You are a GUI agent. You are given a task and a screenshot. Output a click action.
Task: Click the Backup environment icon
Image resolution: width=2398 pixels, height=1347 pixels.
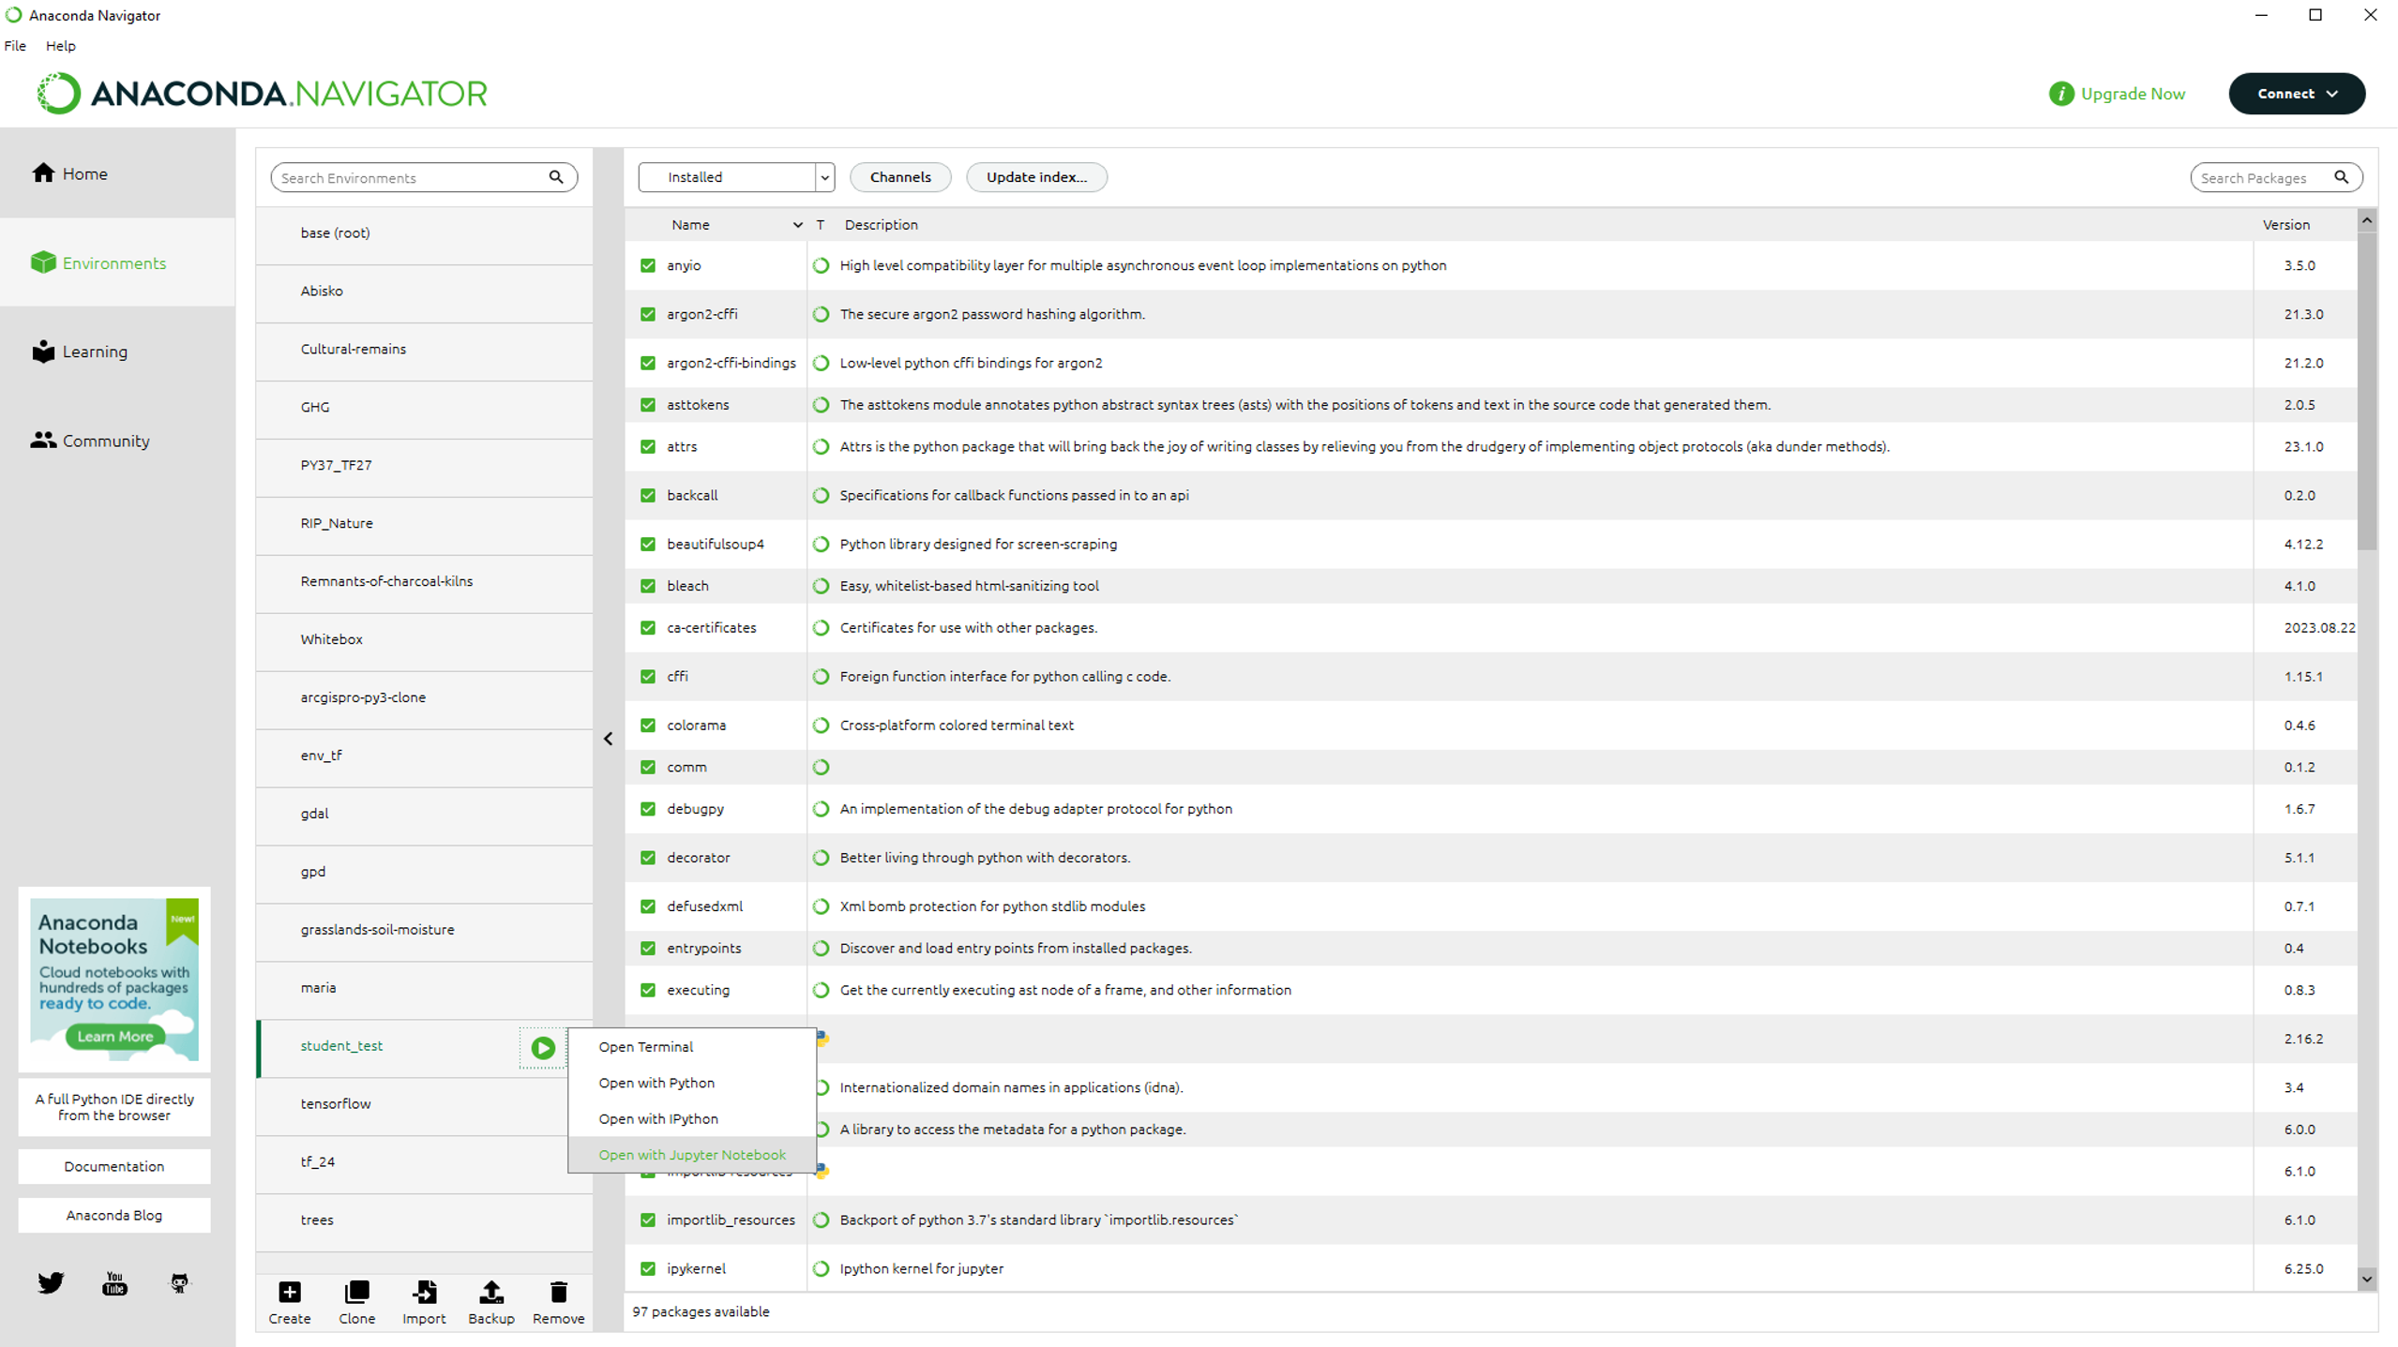[x=490, y=1293]
